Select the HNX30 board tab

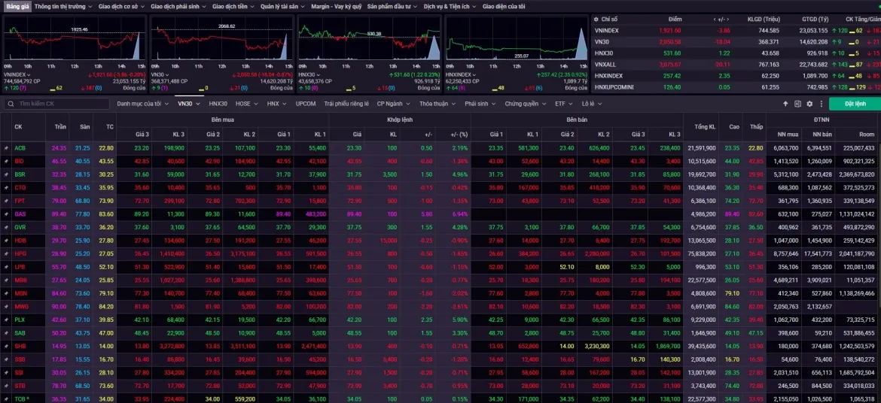coord(218,104)
